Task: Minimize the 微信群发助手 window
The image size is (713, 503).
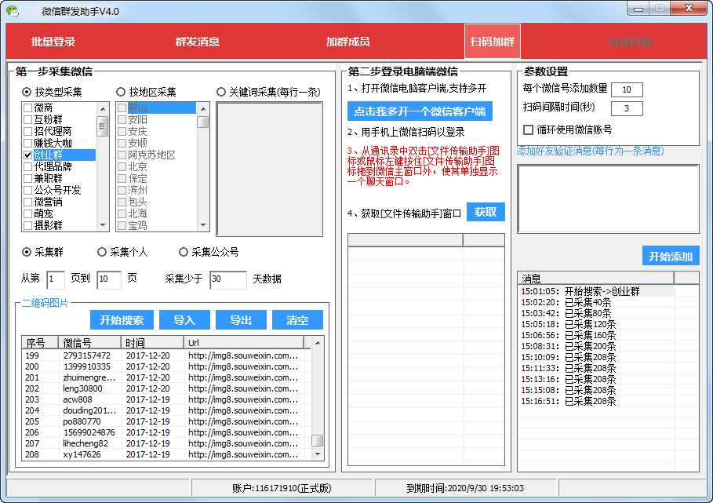Action: click(x=638, y=9)
